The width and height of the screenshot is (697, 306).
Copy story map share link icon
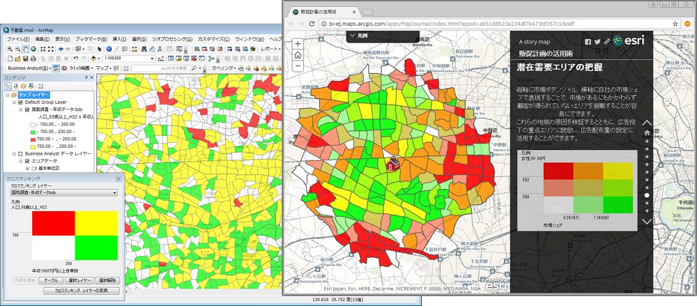click(x=607, y=41)
